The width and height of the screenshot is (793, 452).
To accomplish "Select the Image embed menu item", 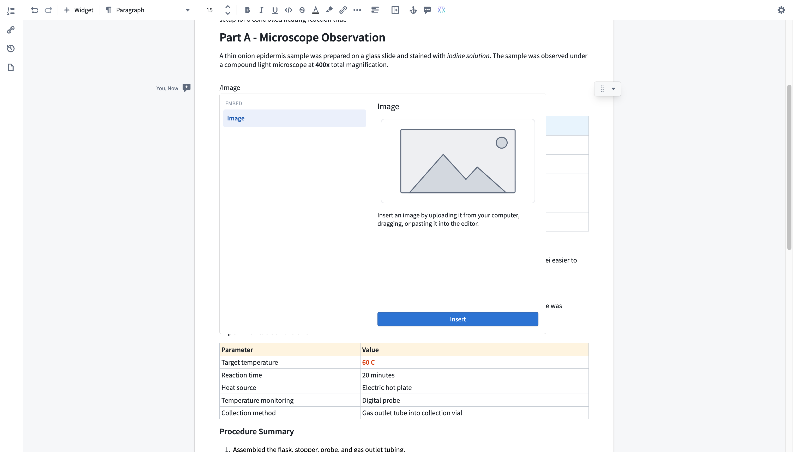I will (x=294, y=118).
